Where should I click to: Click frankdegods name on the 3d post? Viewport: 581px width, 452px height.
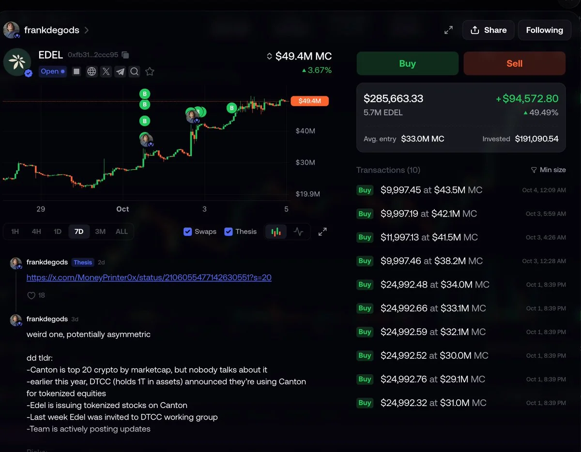pyautogui.click(x=47, y=319)
